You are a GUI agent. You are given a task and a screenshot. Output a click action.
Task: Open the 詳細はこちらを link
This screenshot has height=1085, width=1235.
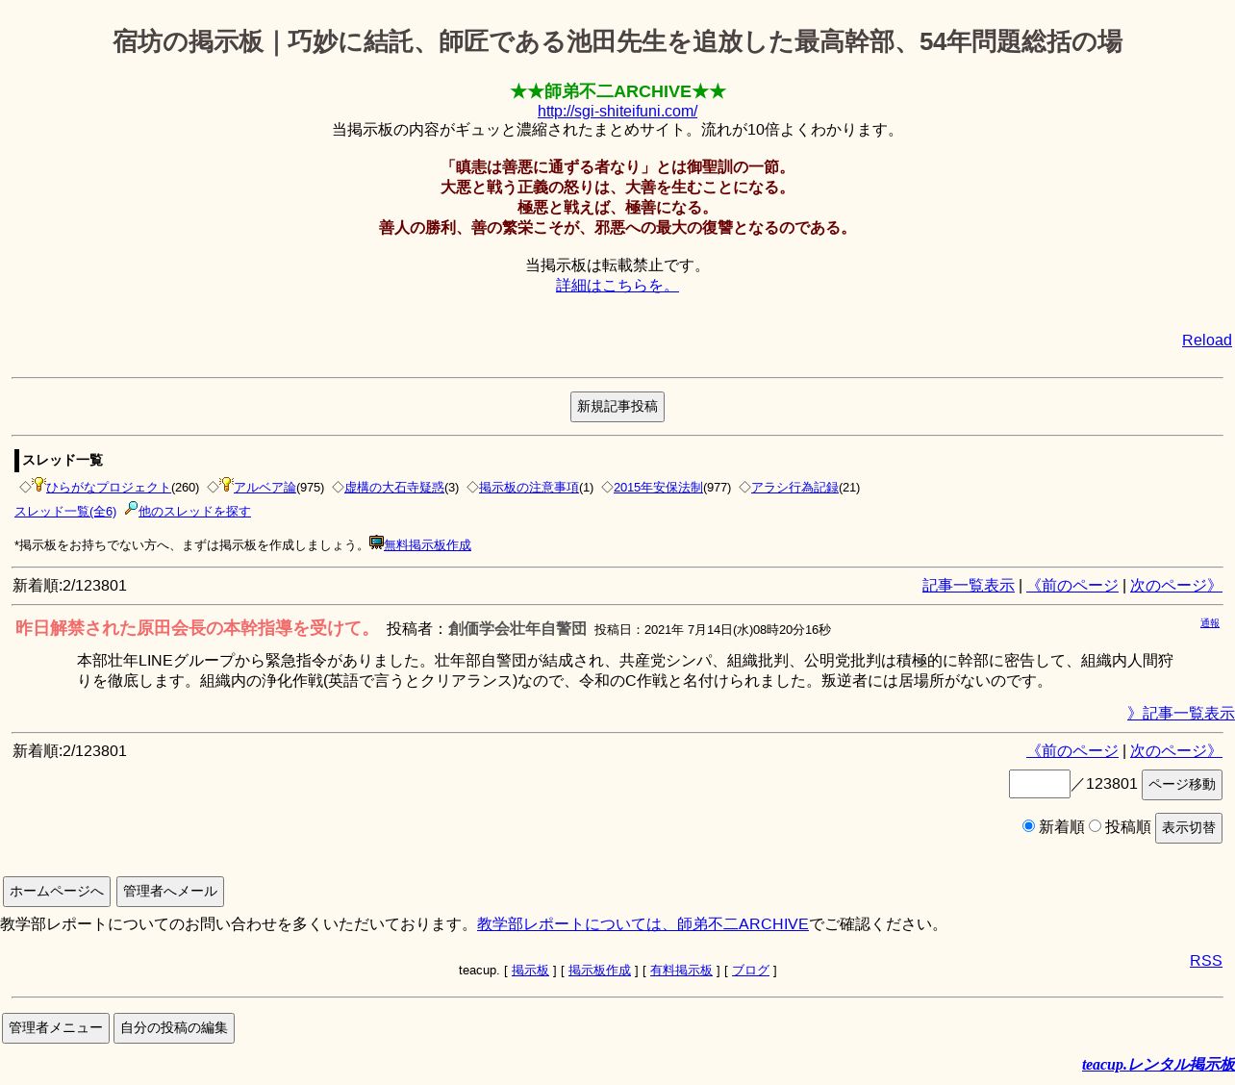tap(617, 286)
